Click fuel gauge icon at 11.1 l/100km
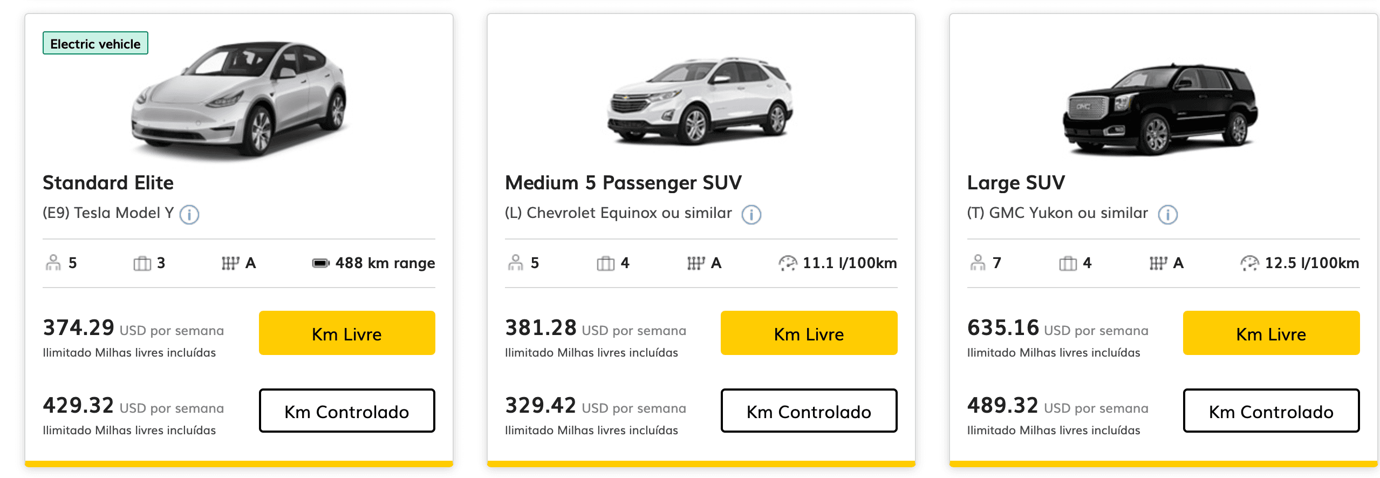This screenshot has height=478, width=1380. pos(787,263)
